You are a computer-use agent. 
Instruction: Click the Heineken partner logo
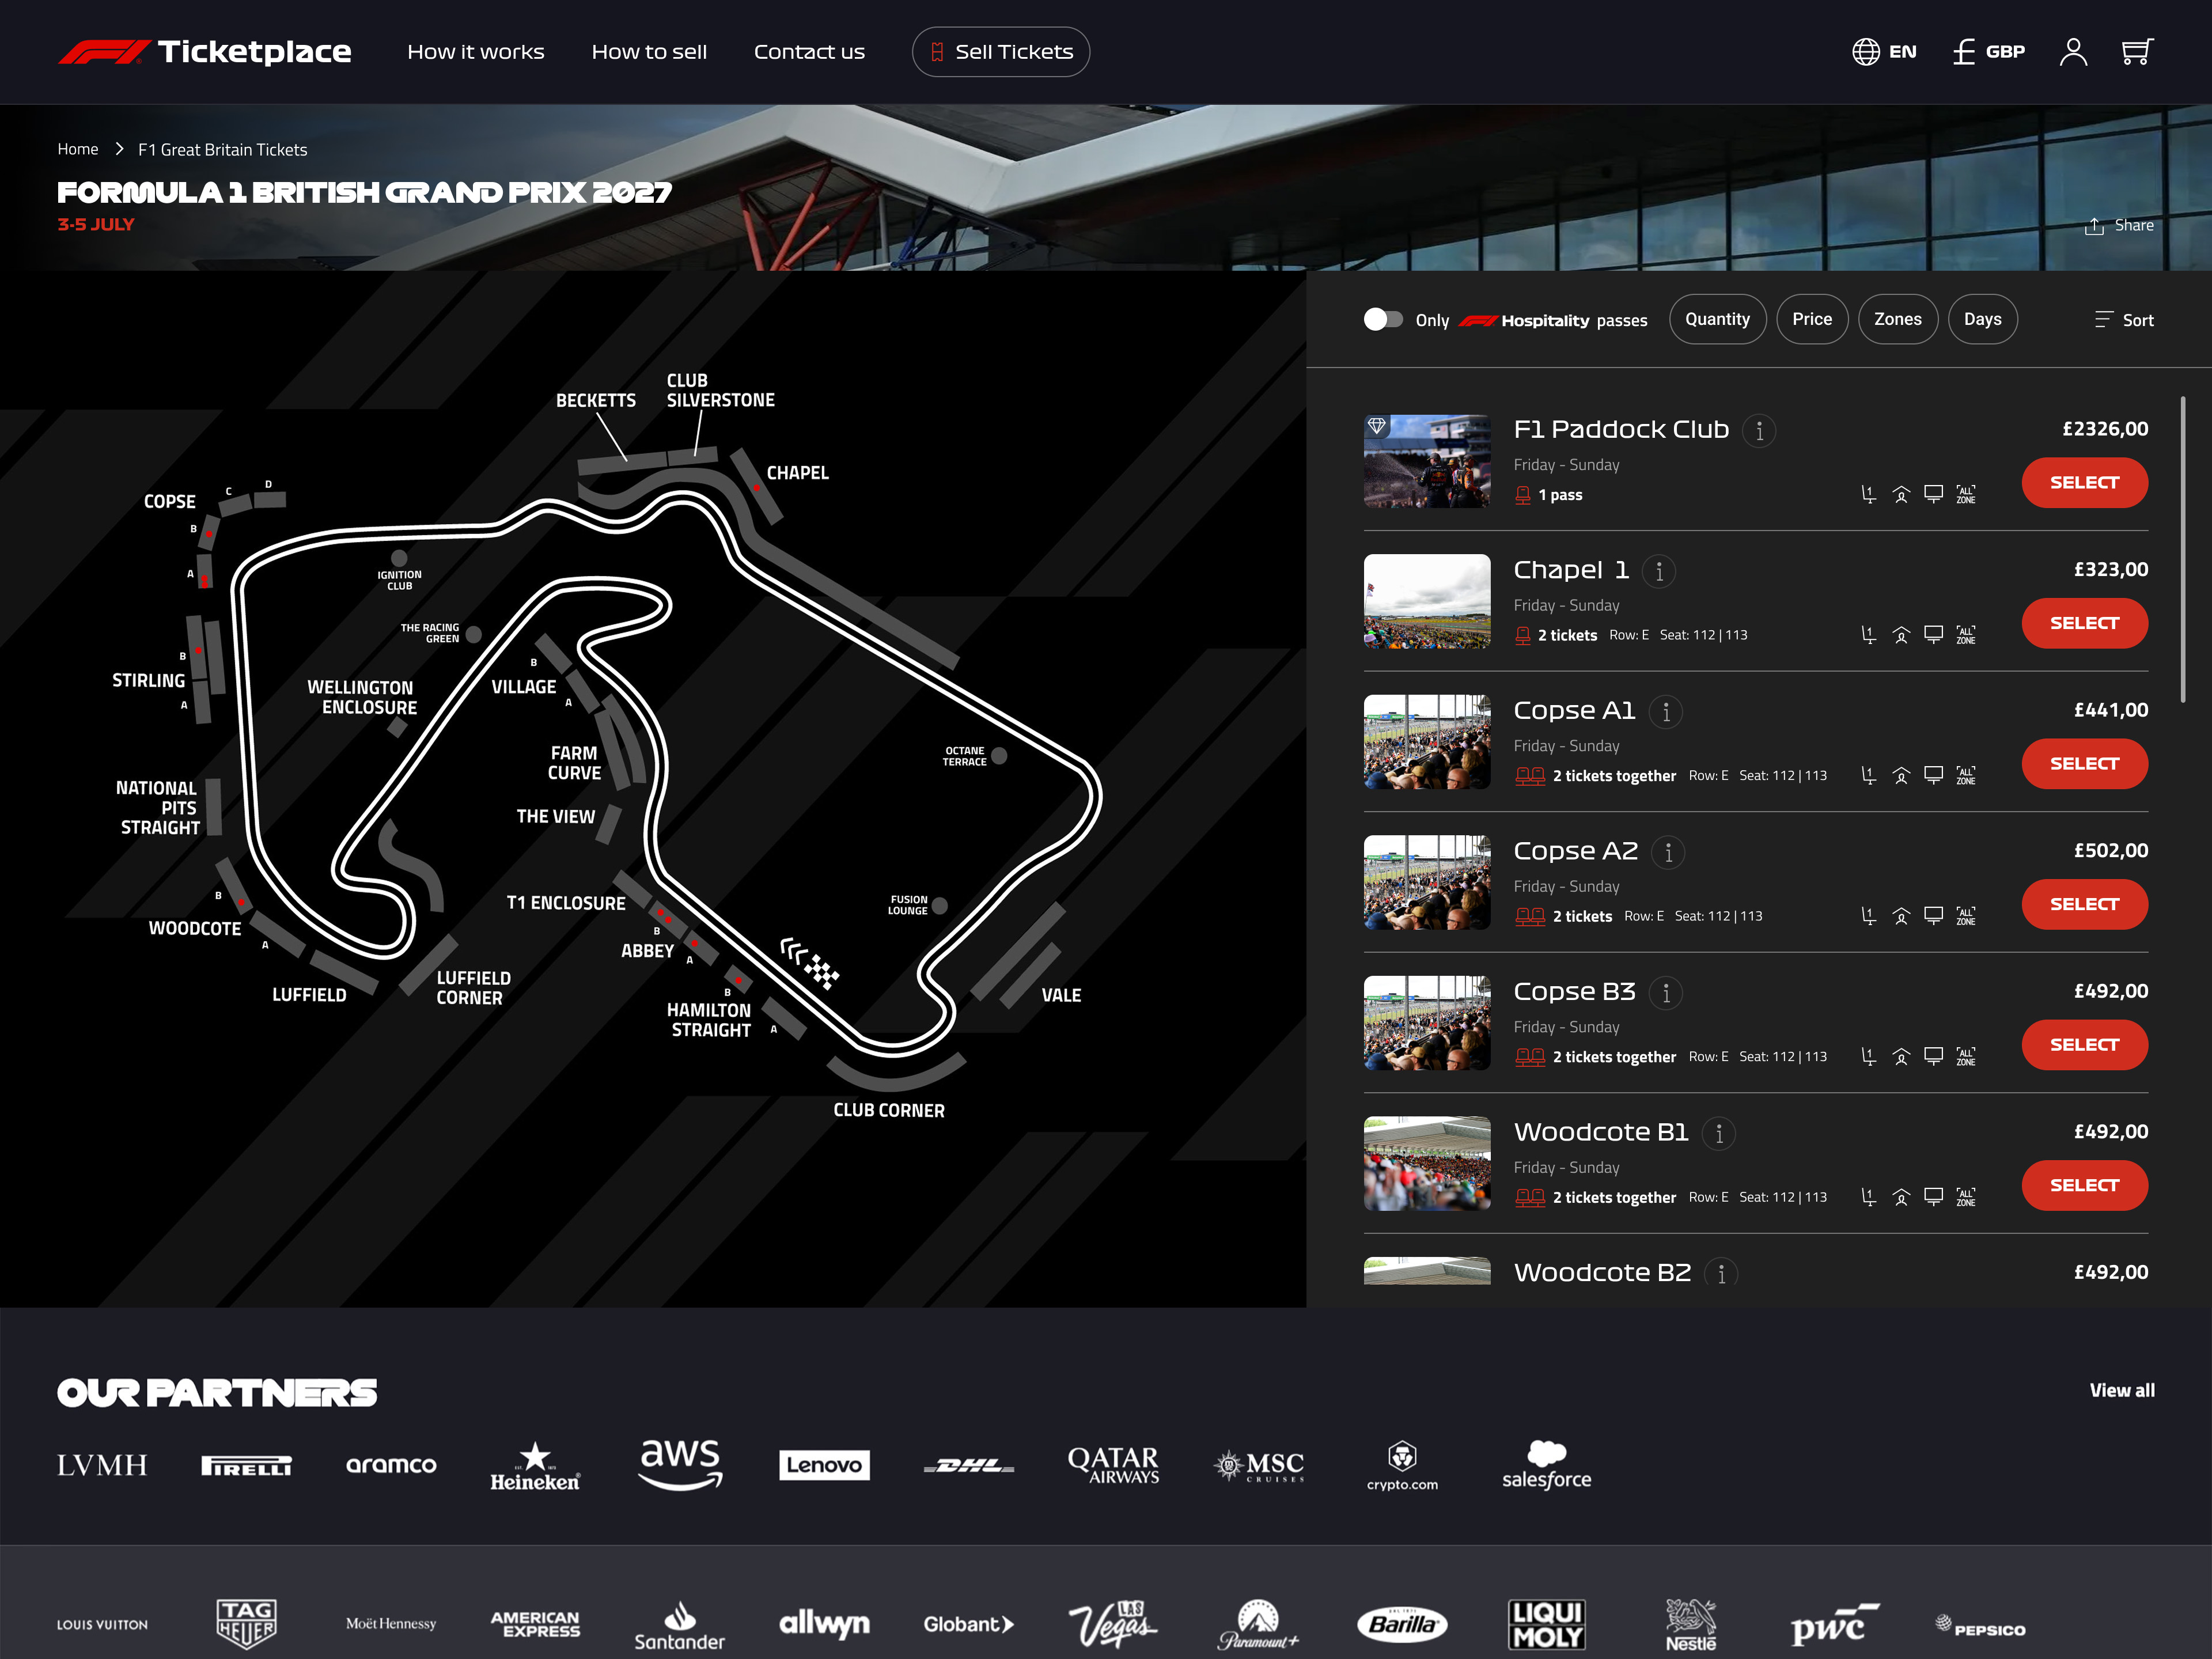[535, 1467]
